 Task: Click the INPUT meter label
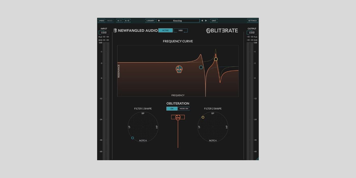click(104, 29)
